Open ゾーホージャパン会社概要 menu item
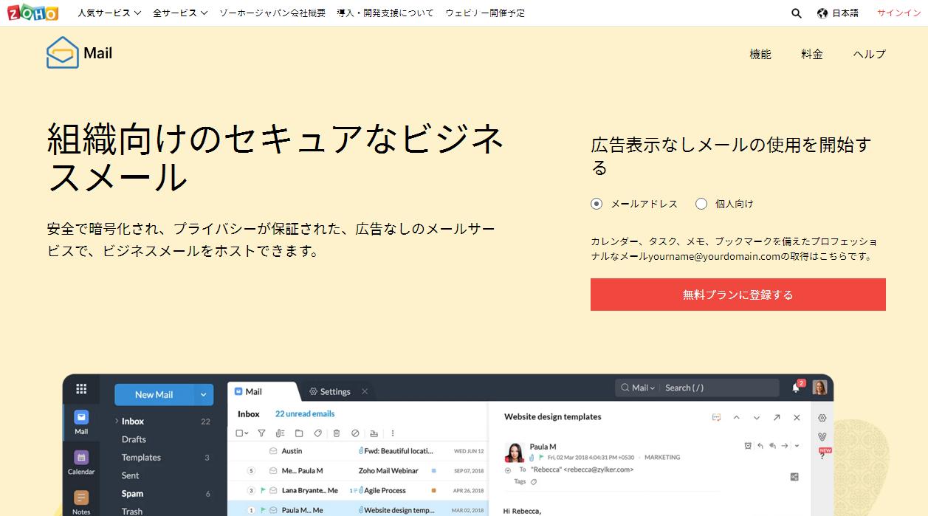Viewport: 928px width, 516px height. [x=272, y=13]
